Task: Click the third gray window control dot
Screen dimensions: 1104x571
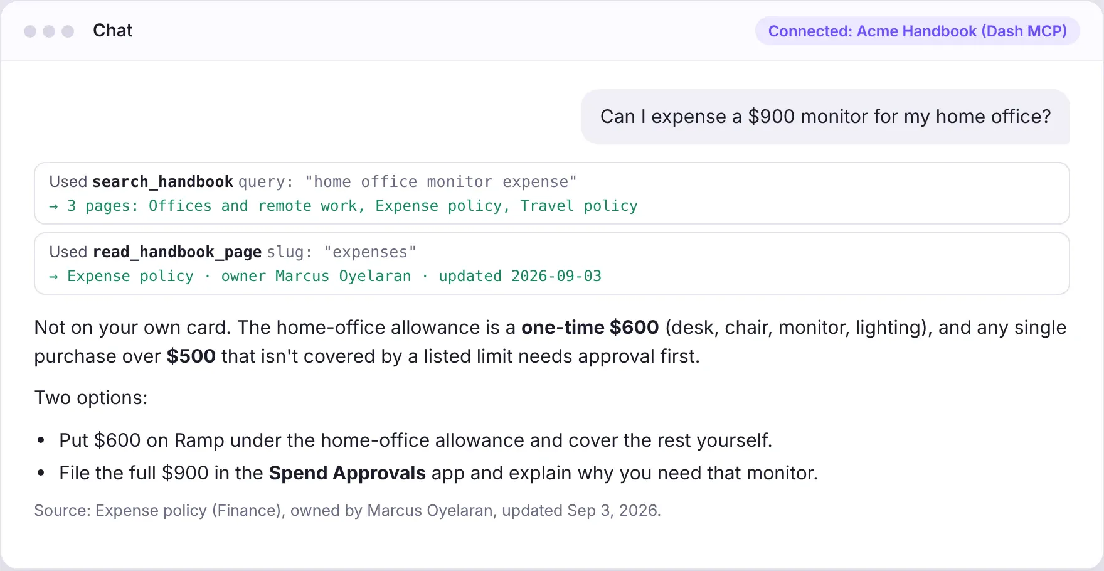Action: coord(68,31)
